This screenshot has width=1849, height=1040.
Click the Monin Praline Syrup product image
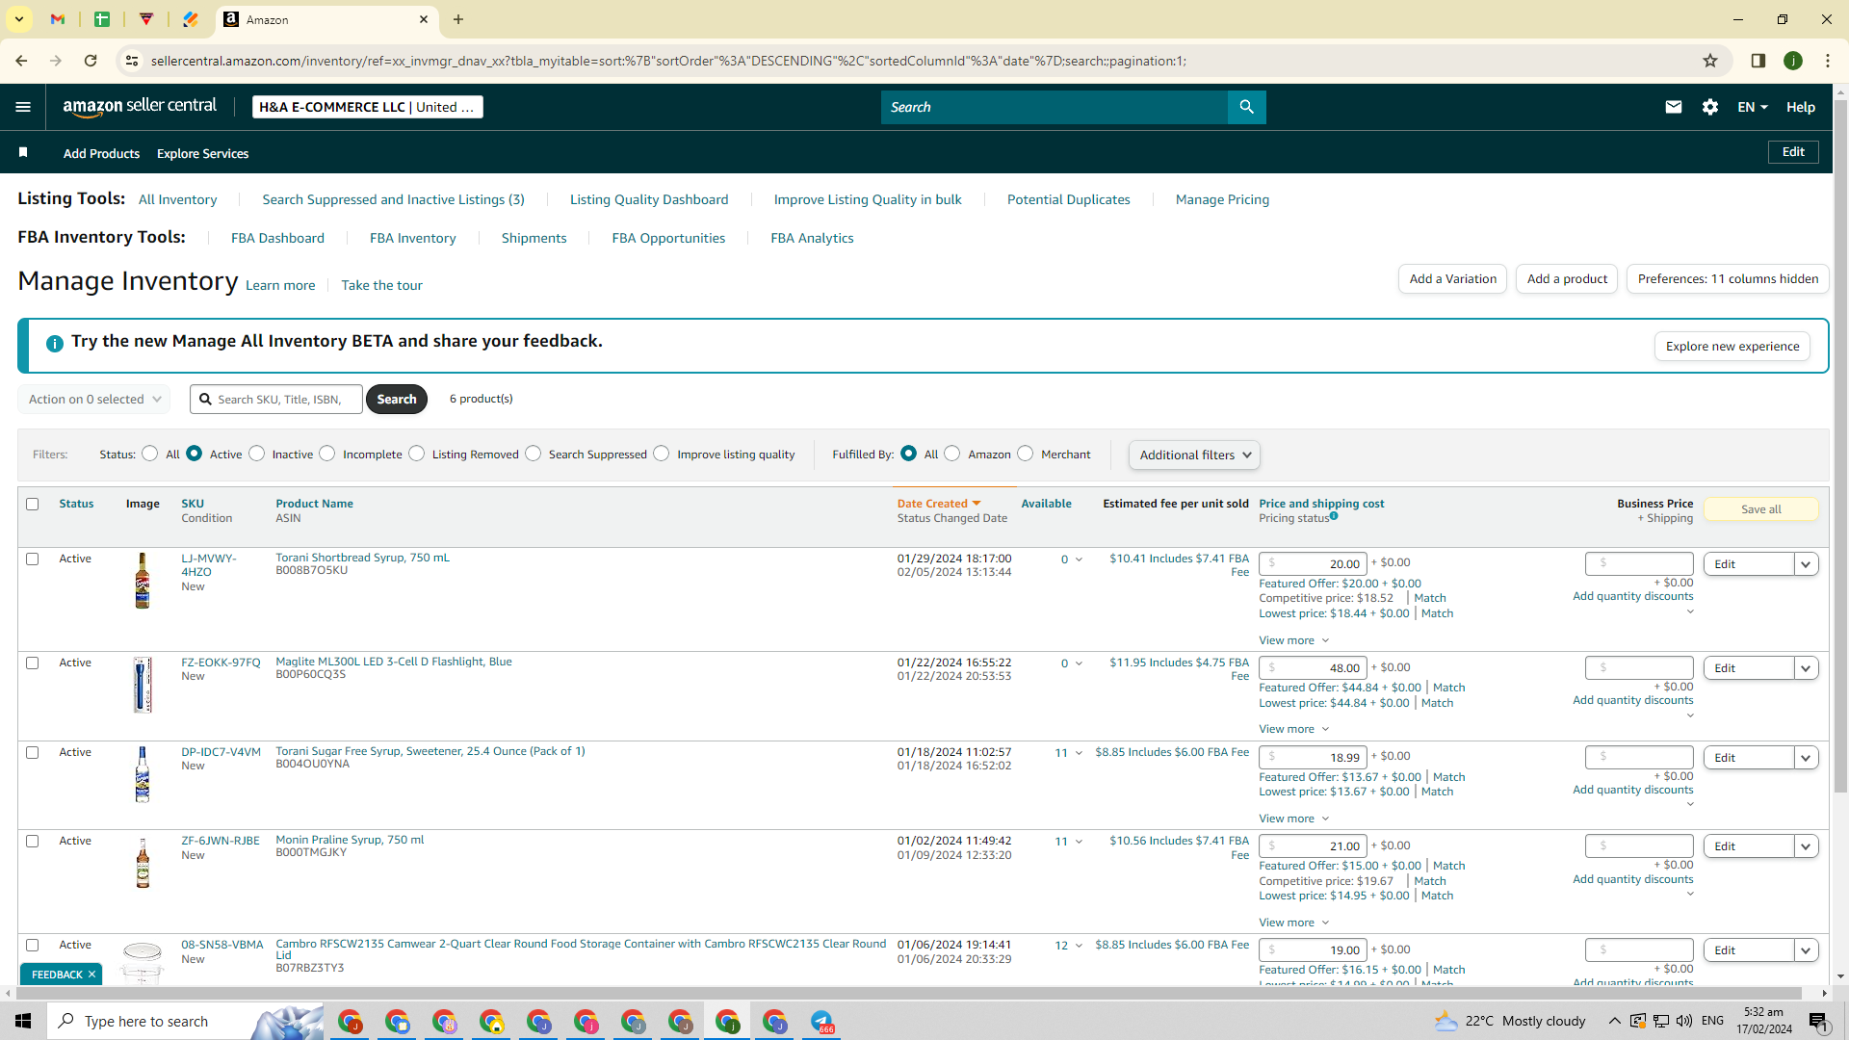coord(143,863)
